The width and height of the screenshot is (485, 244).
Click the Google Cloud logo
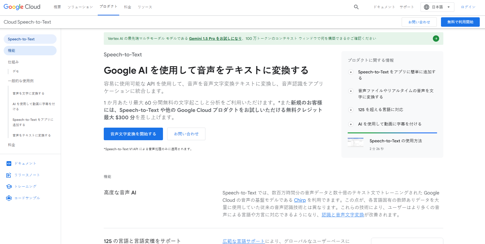point(22,7)
